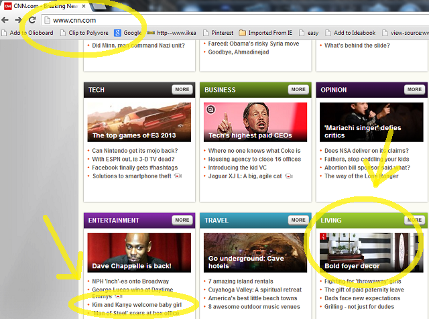Open the easy bookmark
This screenshot has height=319, width=429.
308,33
